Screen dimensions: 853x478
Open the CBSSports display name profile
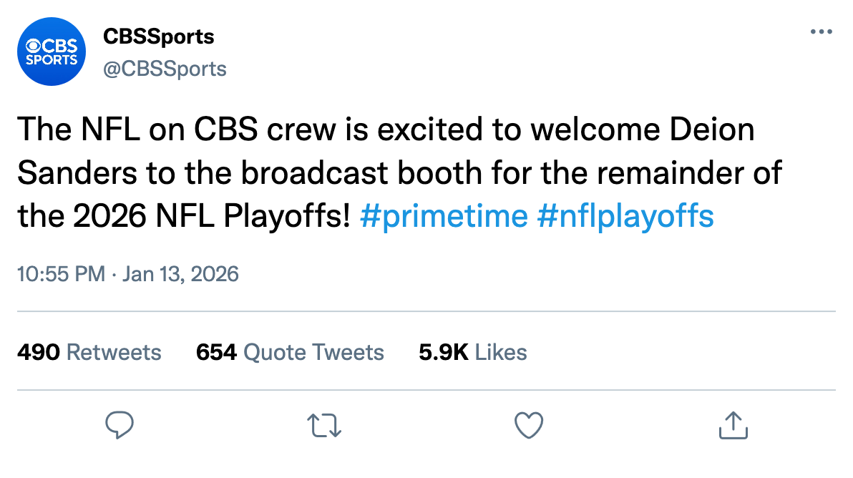click(159, 36)
